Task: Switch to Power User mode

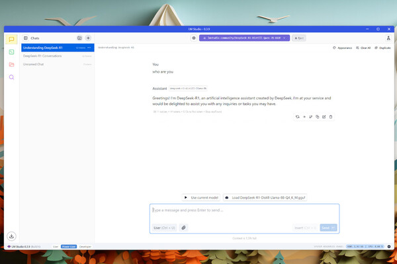Action: click(x=68, y=246)
